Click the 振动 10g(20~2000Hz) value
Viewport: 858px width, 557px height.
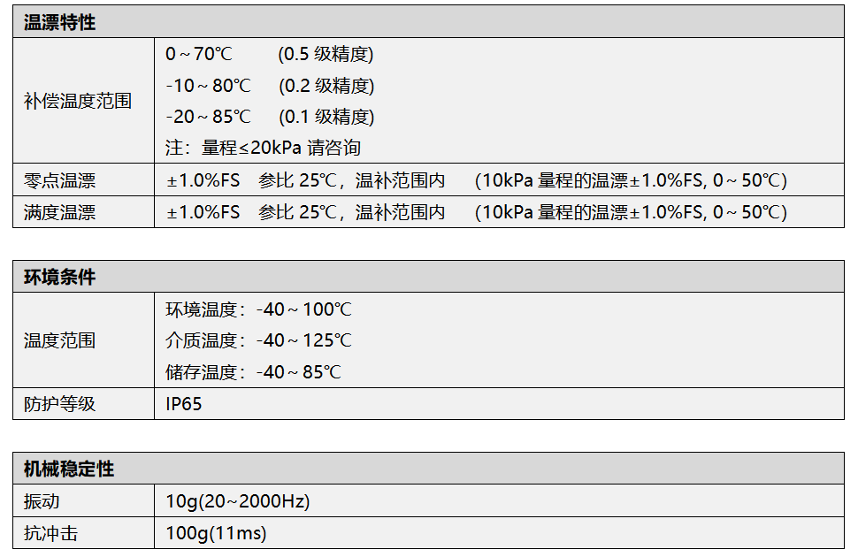237,501
